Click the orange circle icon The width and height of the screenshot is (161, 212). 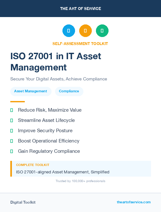click(x=85, y=31)
